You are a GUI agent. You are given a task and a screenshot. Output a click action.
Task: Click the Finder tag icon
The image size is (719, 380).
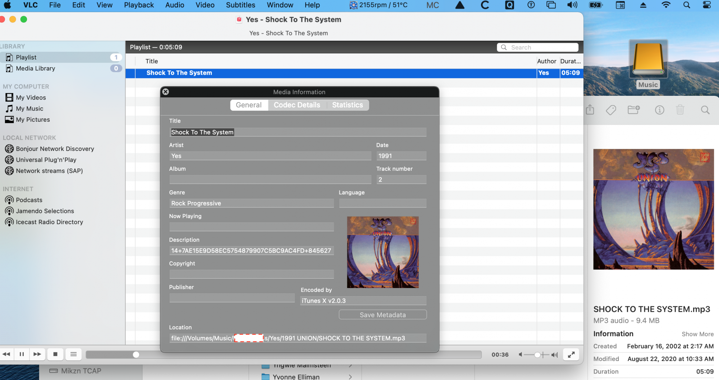pyautogui.click(x=611, y=110)
